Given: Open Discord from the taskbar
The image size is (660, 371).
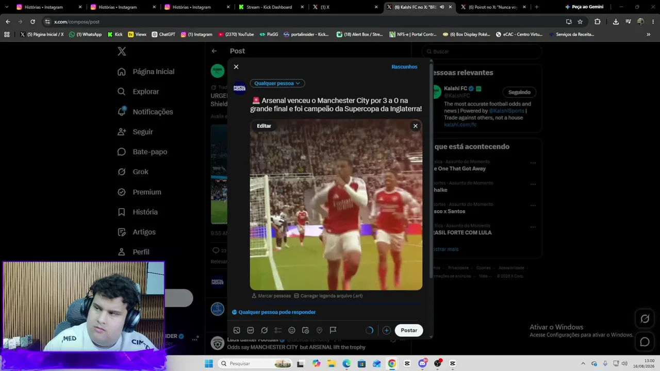Looking at the screenshot, I should [x=423, y=364].
